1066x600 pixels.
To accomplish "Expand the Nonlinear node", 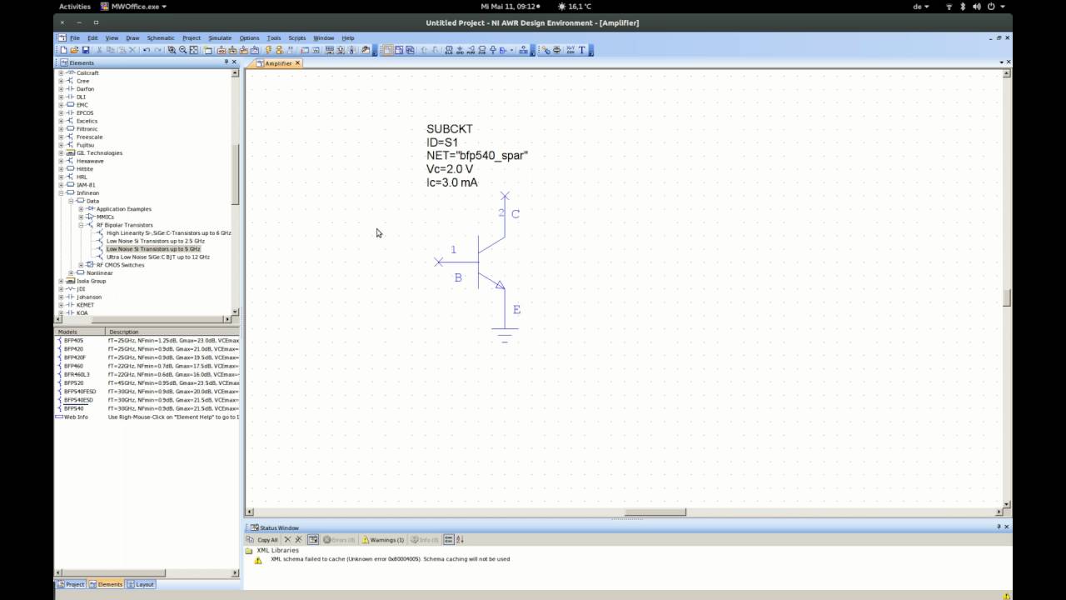I will pyautogui.click(x=71, y=273).
